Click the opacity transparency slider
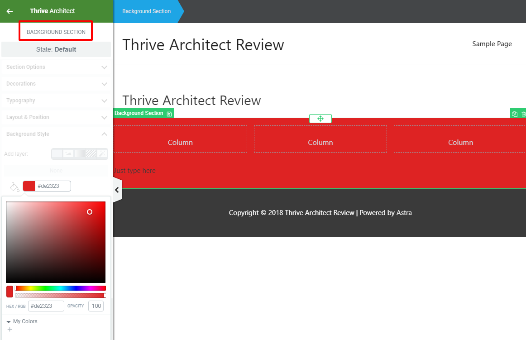 60,295
